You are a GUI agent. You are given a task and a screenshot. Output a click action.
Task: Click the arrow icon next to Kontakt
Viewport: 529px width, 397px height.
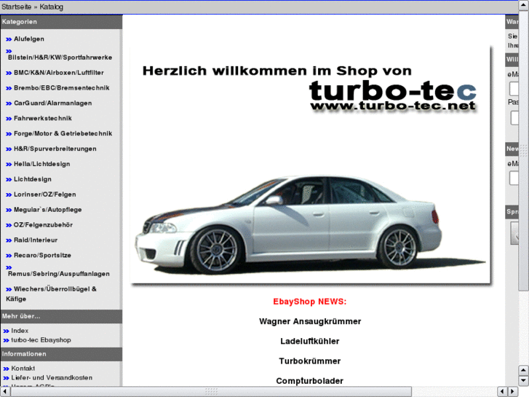(6, 369)
